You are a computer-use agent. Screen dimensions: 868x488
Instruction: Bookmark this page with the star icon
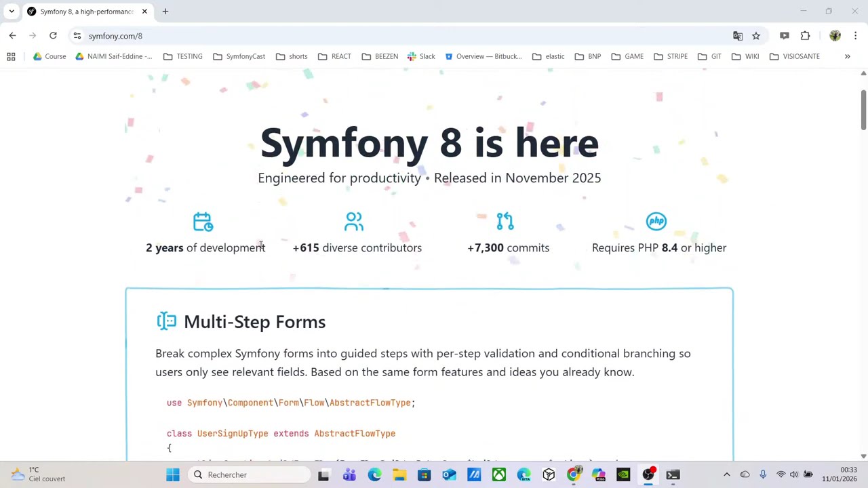click(756, 36)
